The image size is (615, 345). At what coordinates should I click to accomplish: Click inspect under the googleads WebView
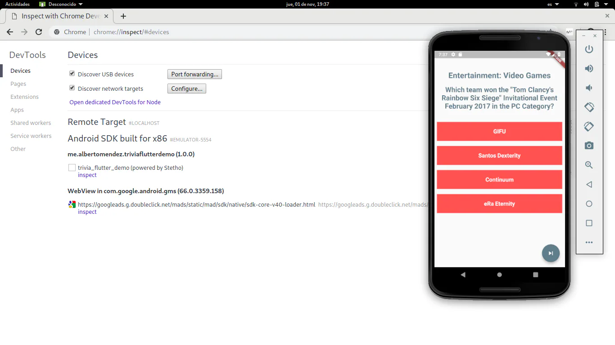(x=87, y=212)
